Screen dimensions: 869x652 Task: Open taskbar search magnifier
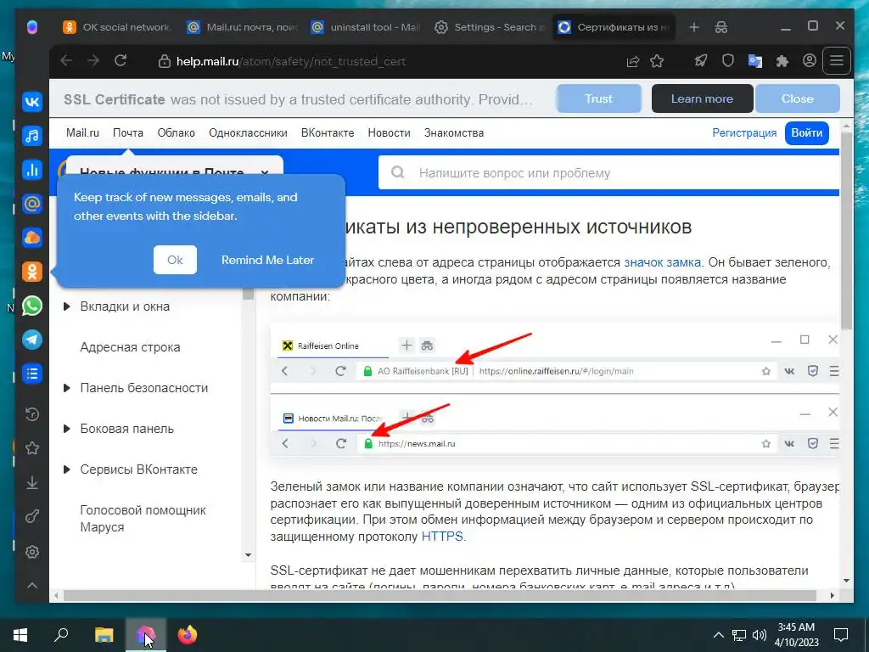(x=61, y=635)
